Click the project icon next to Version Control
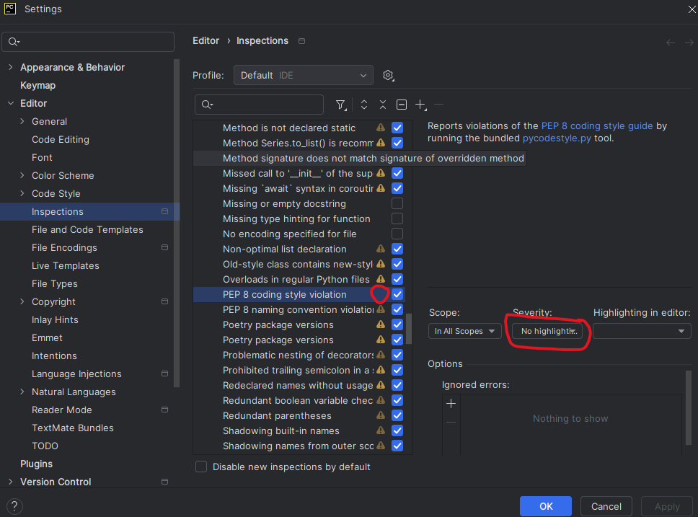 (164, 482)
